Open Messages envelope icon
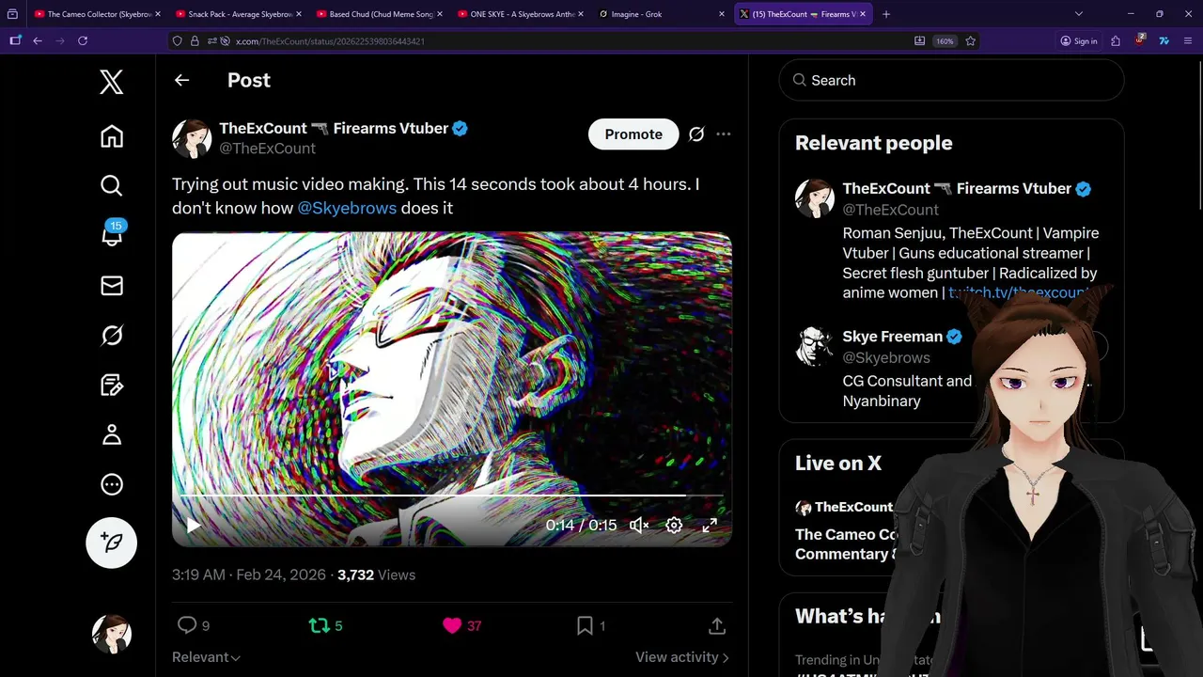 tap(112, 286)
